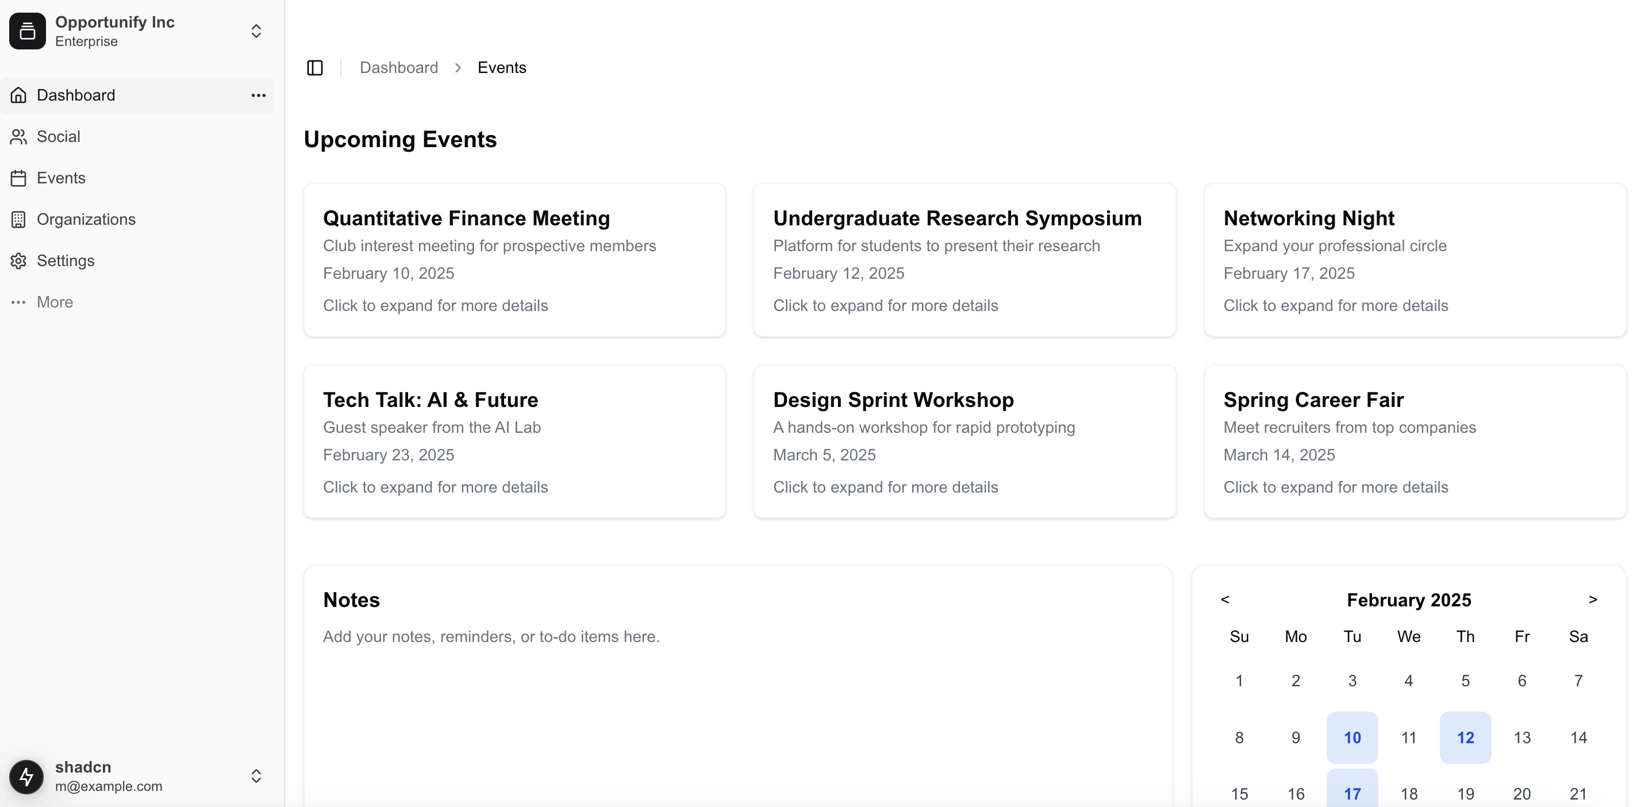Click the shadcn lightning avatar icon
Screen dimensions: 1637x807
click(x=26, y=776)
